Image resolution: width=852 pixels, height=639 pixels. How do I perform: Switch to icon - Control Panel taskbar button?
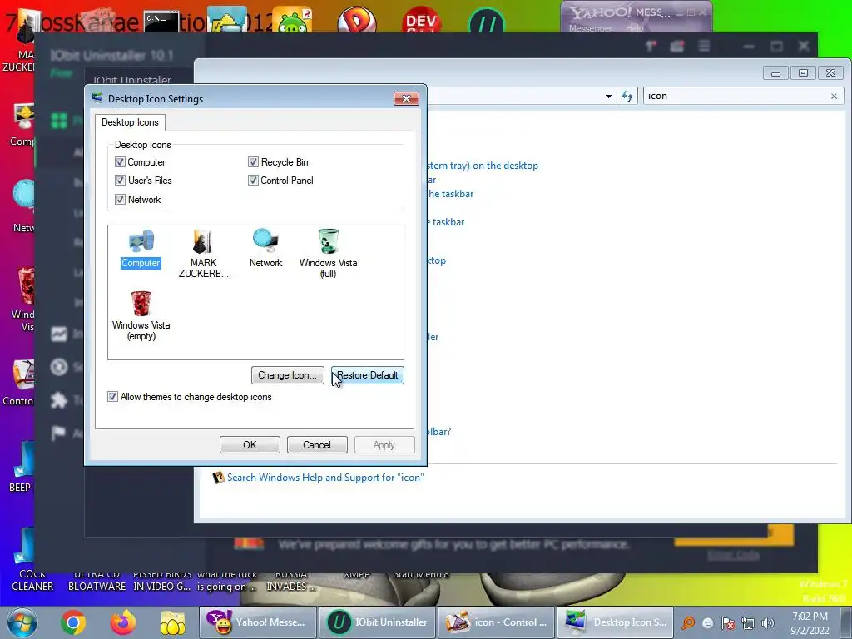[x=497, y=622]
